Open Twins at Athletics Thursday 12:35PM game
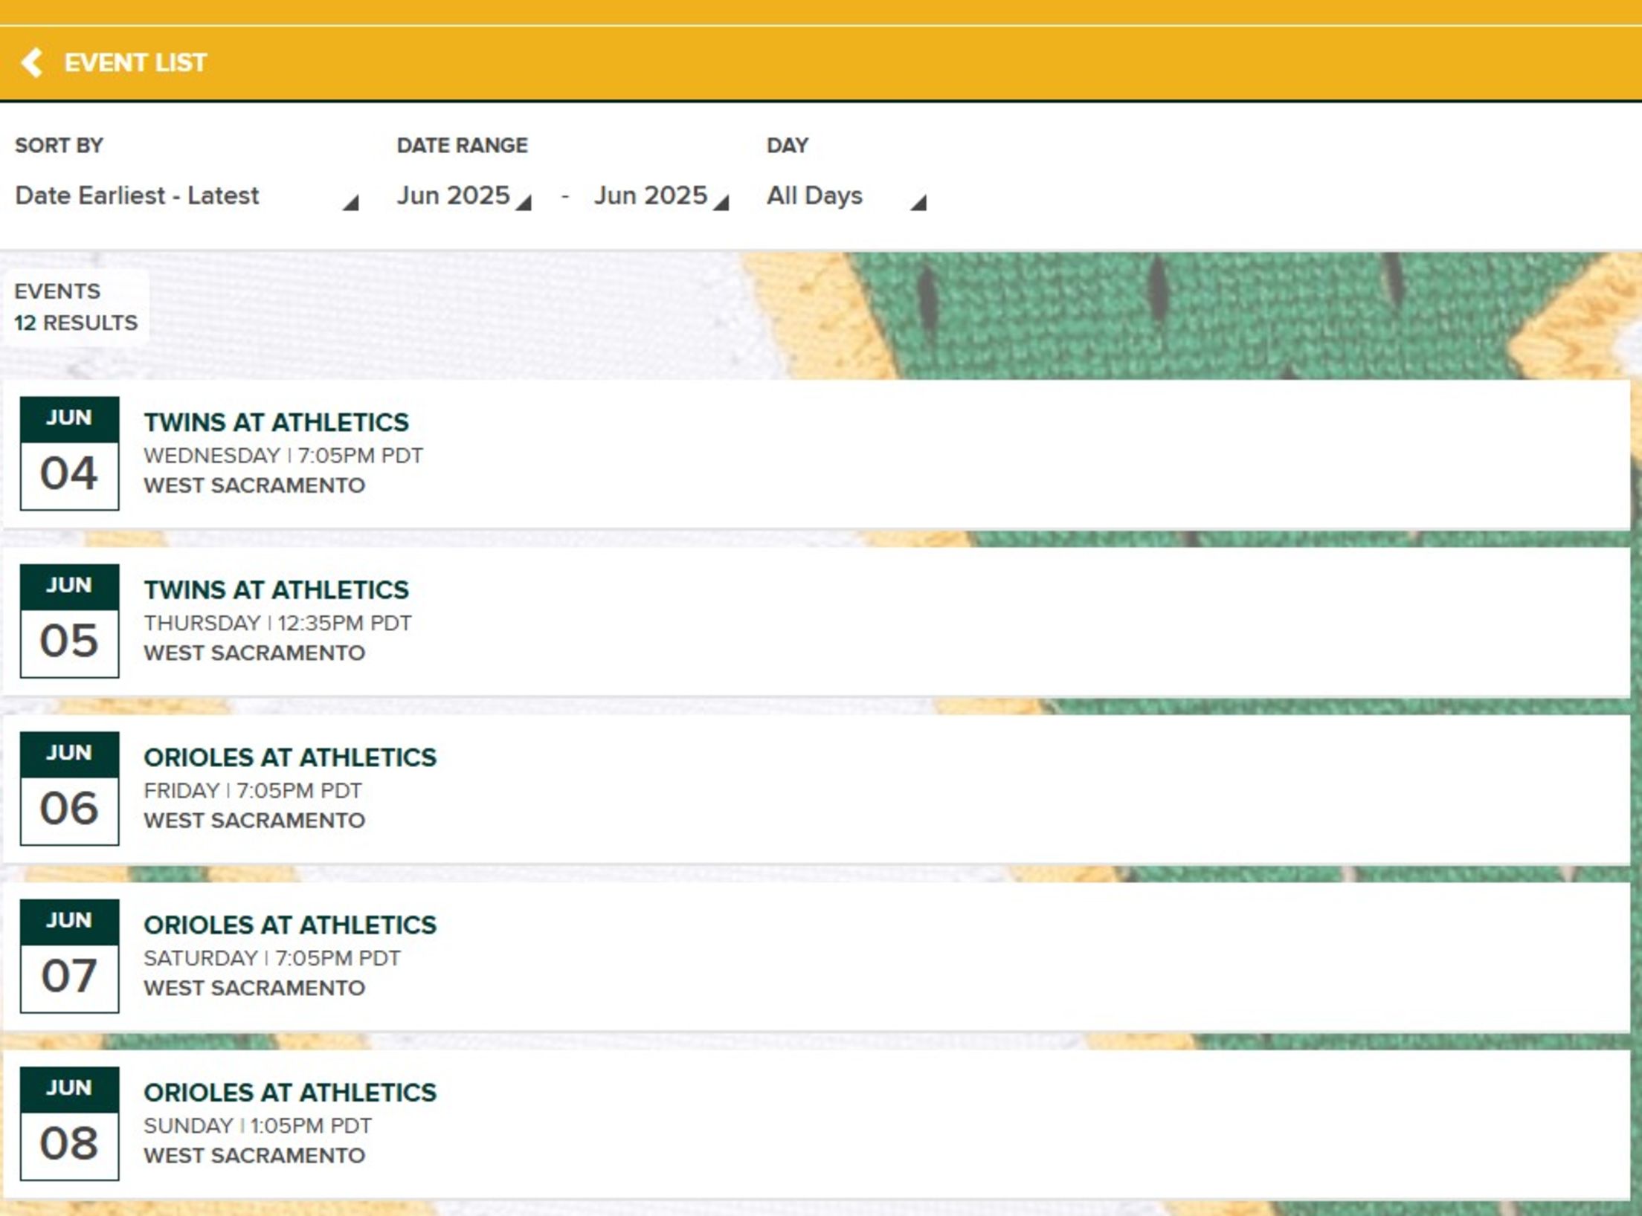 276,590
